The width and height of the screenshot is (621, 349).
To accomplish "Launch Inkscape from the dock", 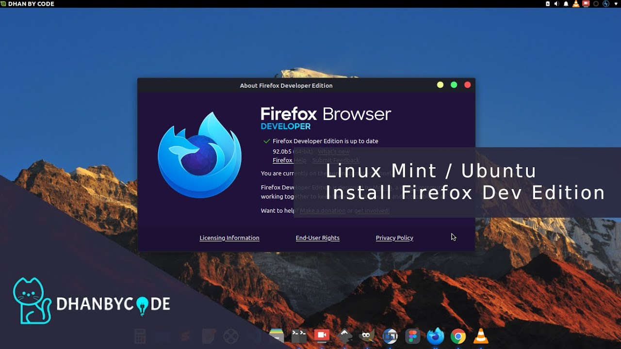I will pyautogui.click(x=344, y=335).
